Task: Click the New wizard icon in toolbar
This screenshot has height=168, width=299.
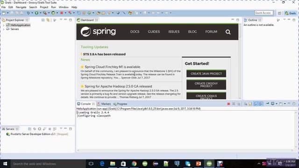Action: coord(4,13)
